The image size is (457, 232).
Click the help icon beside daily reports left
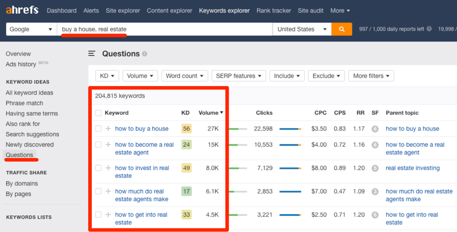429,29
